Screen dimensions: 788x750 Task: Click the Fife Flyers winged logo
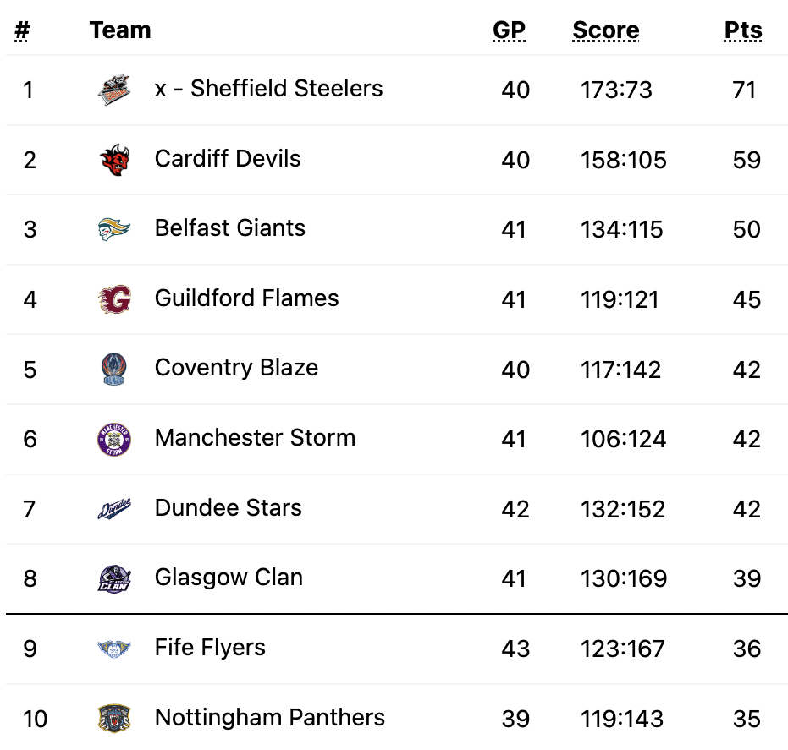click(114, 649)
